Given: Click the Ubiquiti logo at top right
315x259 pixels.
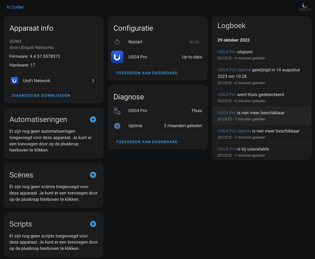Looking at the screenshot, I should click(x=304, y=7).
